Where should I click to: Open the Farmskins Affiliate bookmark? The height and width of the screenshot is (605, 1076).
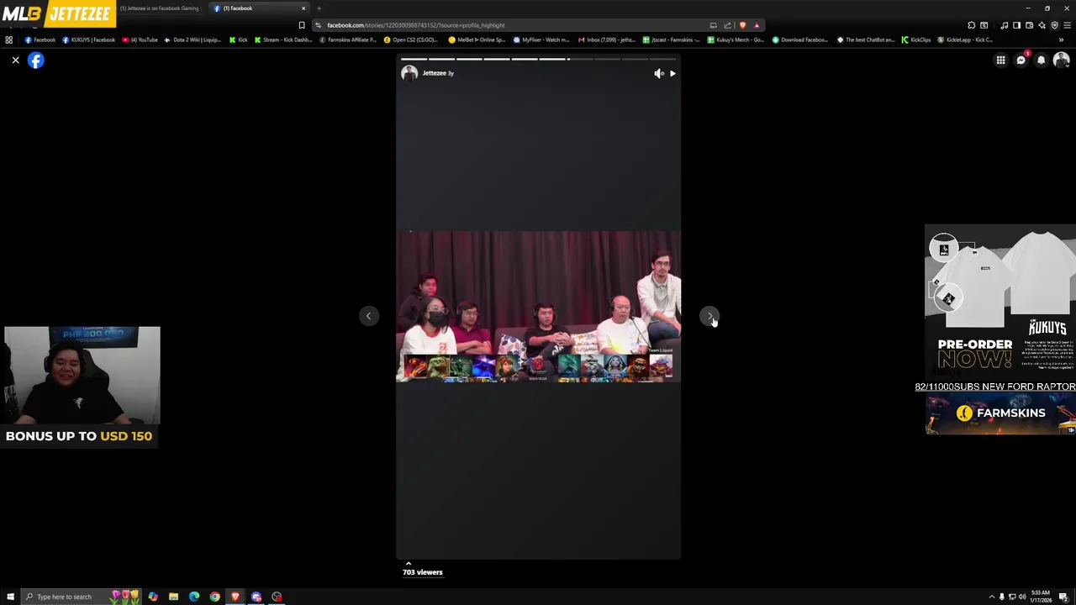tap(348, 39)
